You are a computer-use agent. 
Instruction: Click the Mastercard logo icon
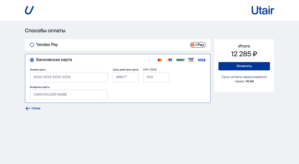[160, 60]
